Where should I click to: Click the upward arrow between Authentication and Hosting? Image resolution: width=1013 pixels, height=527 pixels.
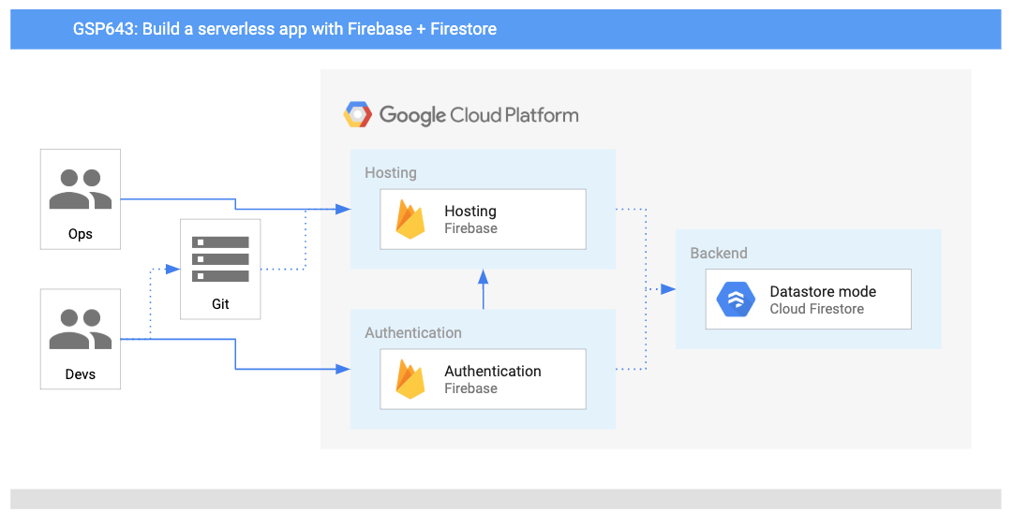pos(484,288)
